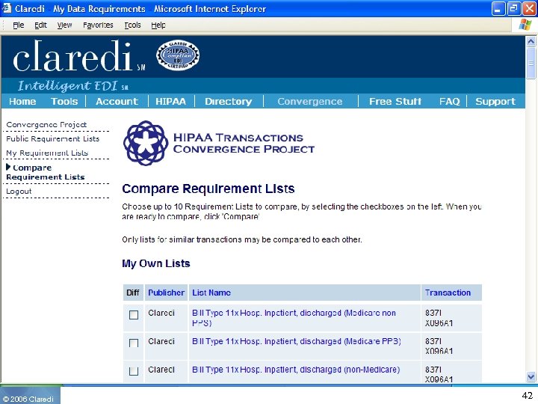Click the Compare Requirement Lists heading
The height and width of the screenshot is (404, 538).
tap(208, 189)
